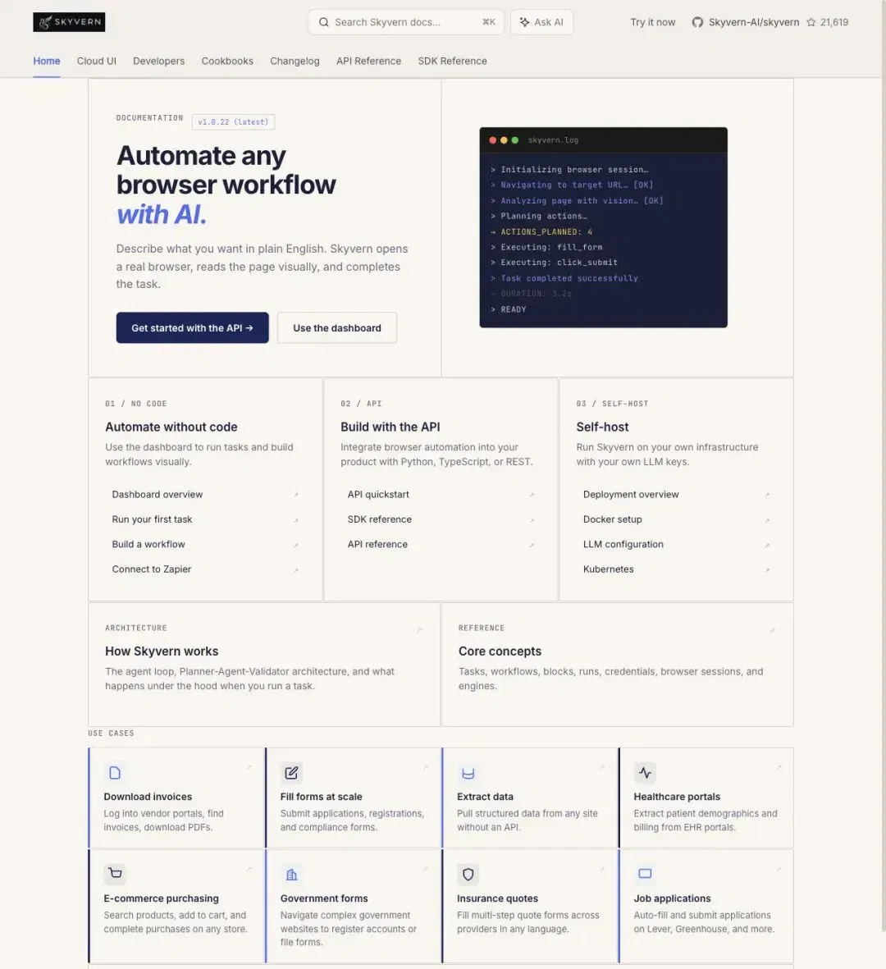The image size is (886, 969).
Task: Open the Home tab
Action: 46,62
